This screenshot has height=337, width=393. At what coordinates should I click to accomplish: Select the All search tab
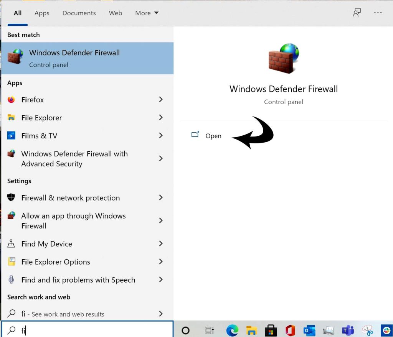click(18, 13)
